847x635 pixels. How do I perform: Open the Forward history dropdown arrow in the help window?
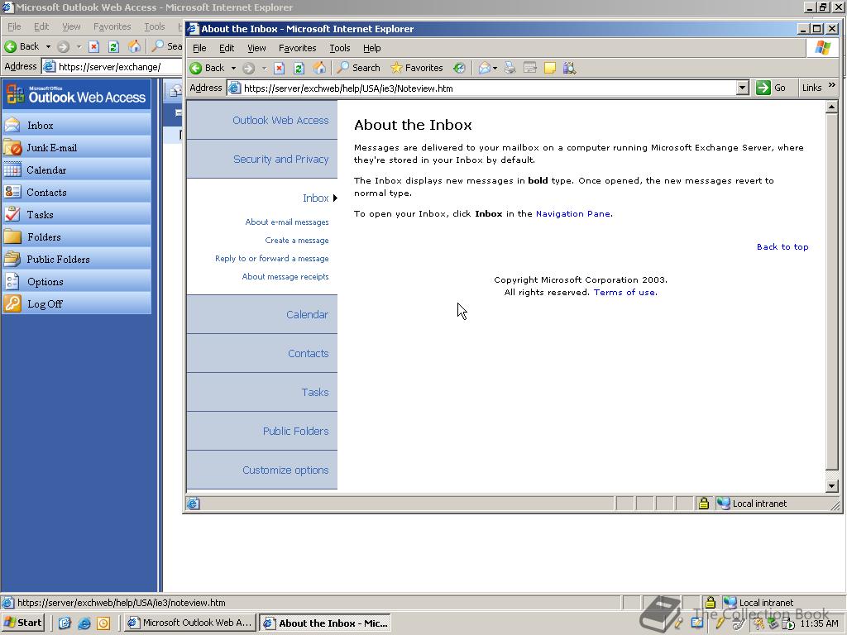(x=264, y=68)
